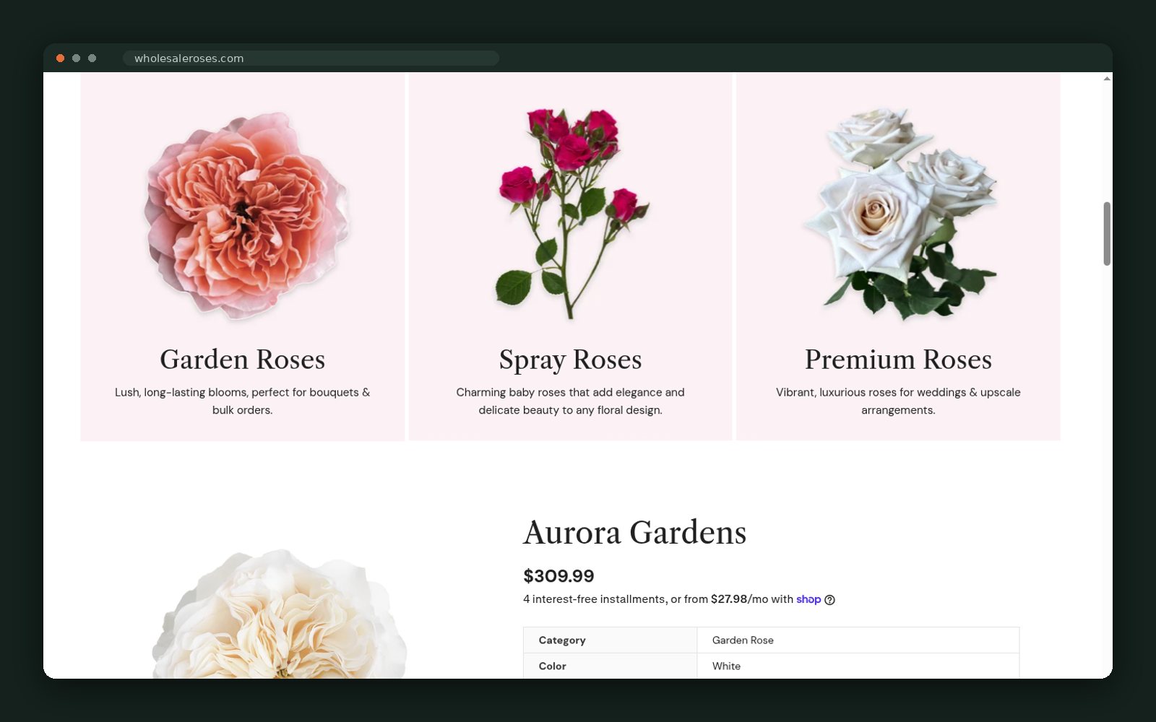Click the Aurora Gardens product title
The image size is (1156, 722).
pos(634,533)
